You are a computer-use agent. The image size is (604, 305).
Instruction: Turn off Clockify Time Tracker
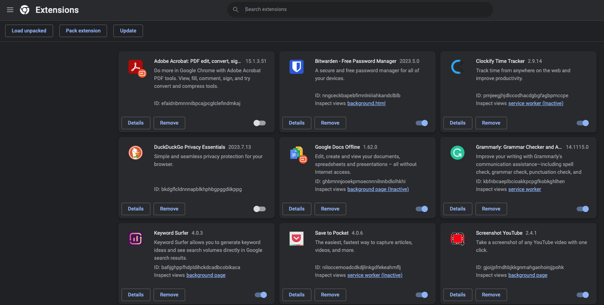pos(583,123)
